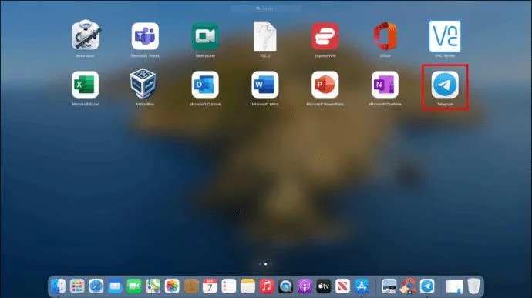Screen dimensions: 532x298
Task: Launch FaceTime from the Dock
Action: point(134,286)
